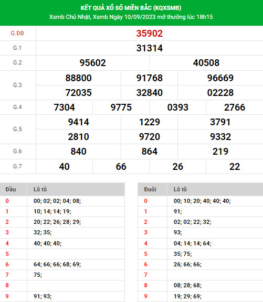Select tail digit 9 row in Đuôi table
The image size is (263, 302).
[x=201, y=296]
